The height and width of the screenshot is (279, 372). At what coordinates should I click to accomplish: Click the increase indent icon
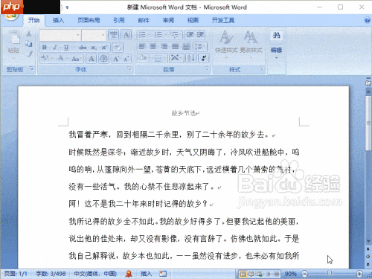[x=200, y=35]
